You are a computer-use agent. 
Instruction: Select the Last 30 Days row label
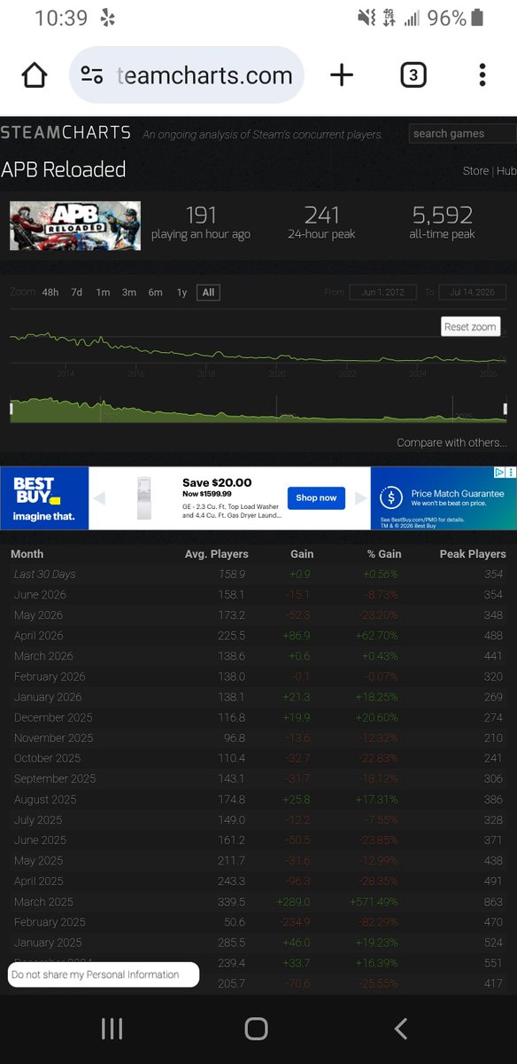click(45, 575)
